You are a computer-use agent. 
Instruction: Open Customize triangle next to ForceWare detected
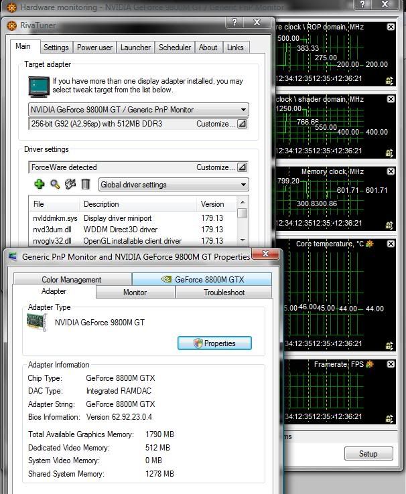[242, 167]
